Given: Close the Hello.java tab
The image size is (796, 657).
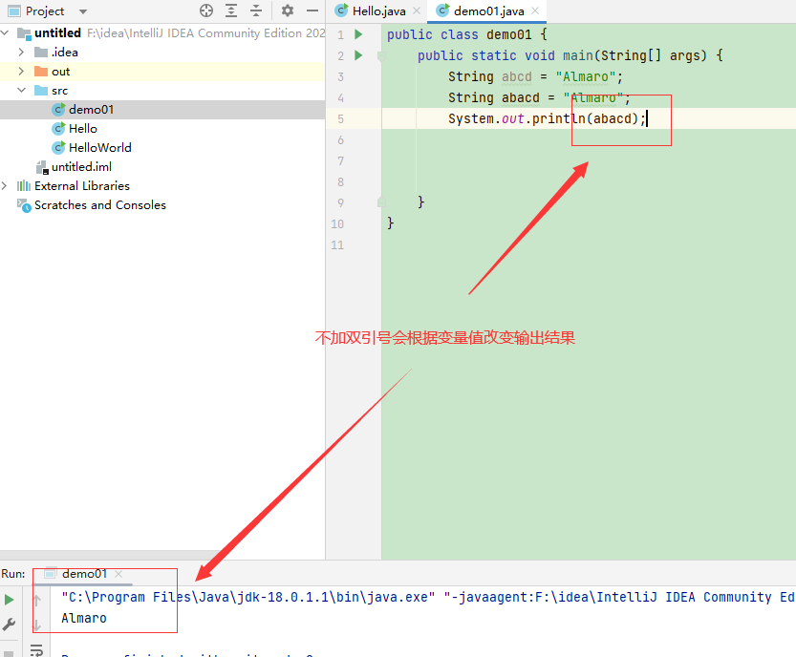Looking at the screenshot, I should [417, 11].
